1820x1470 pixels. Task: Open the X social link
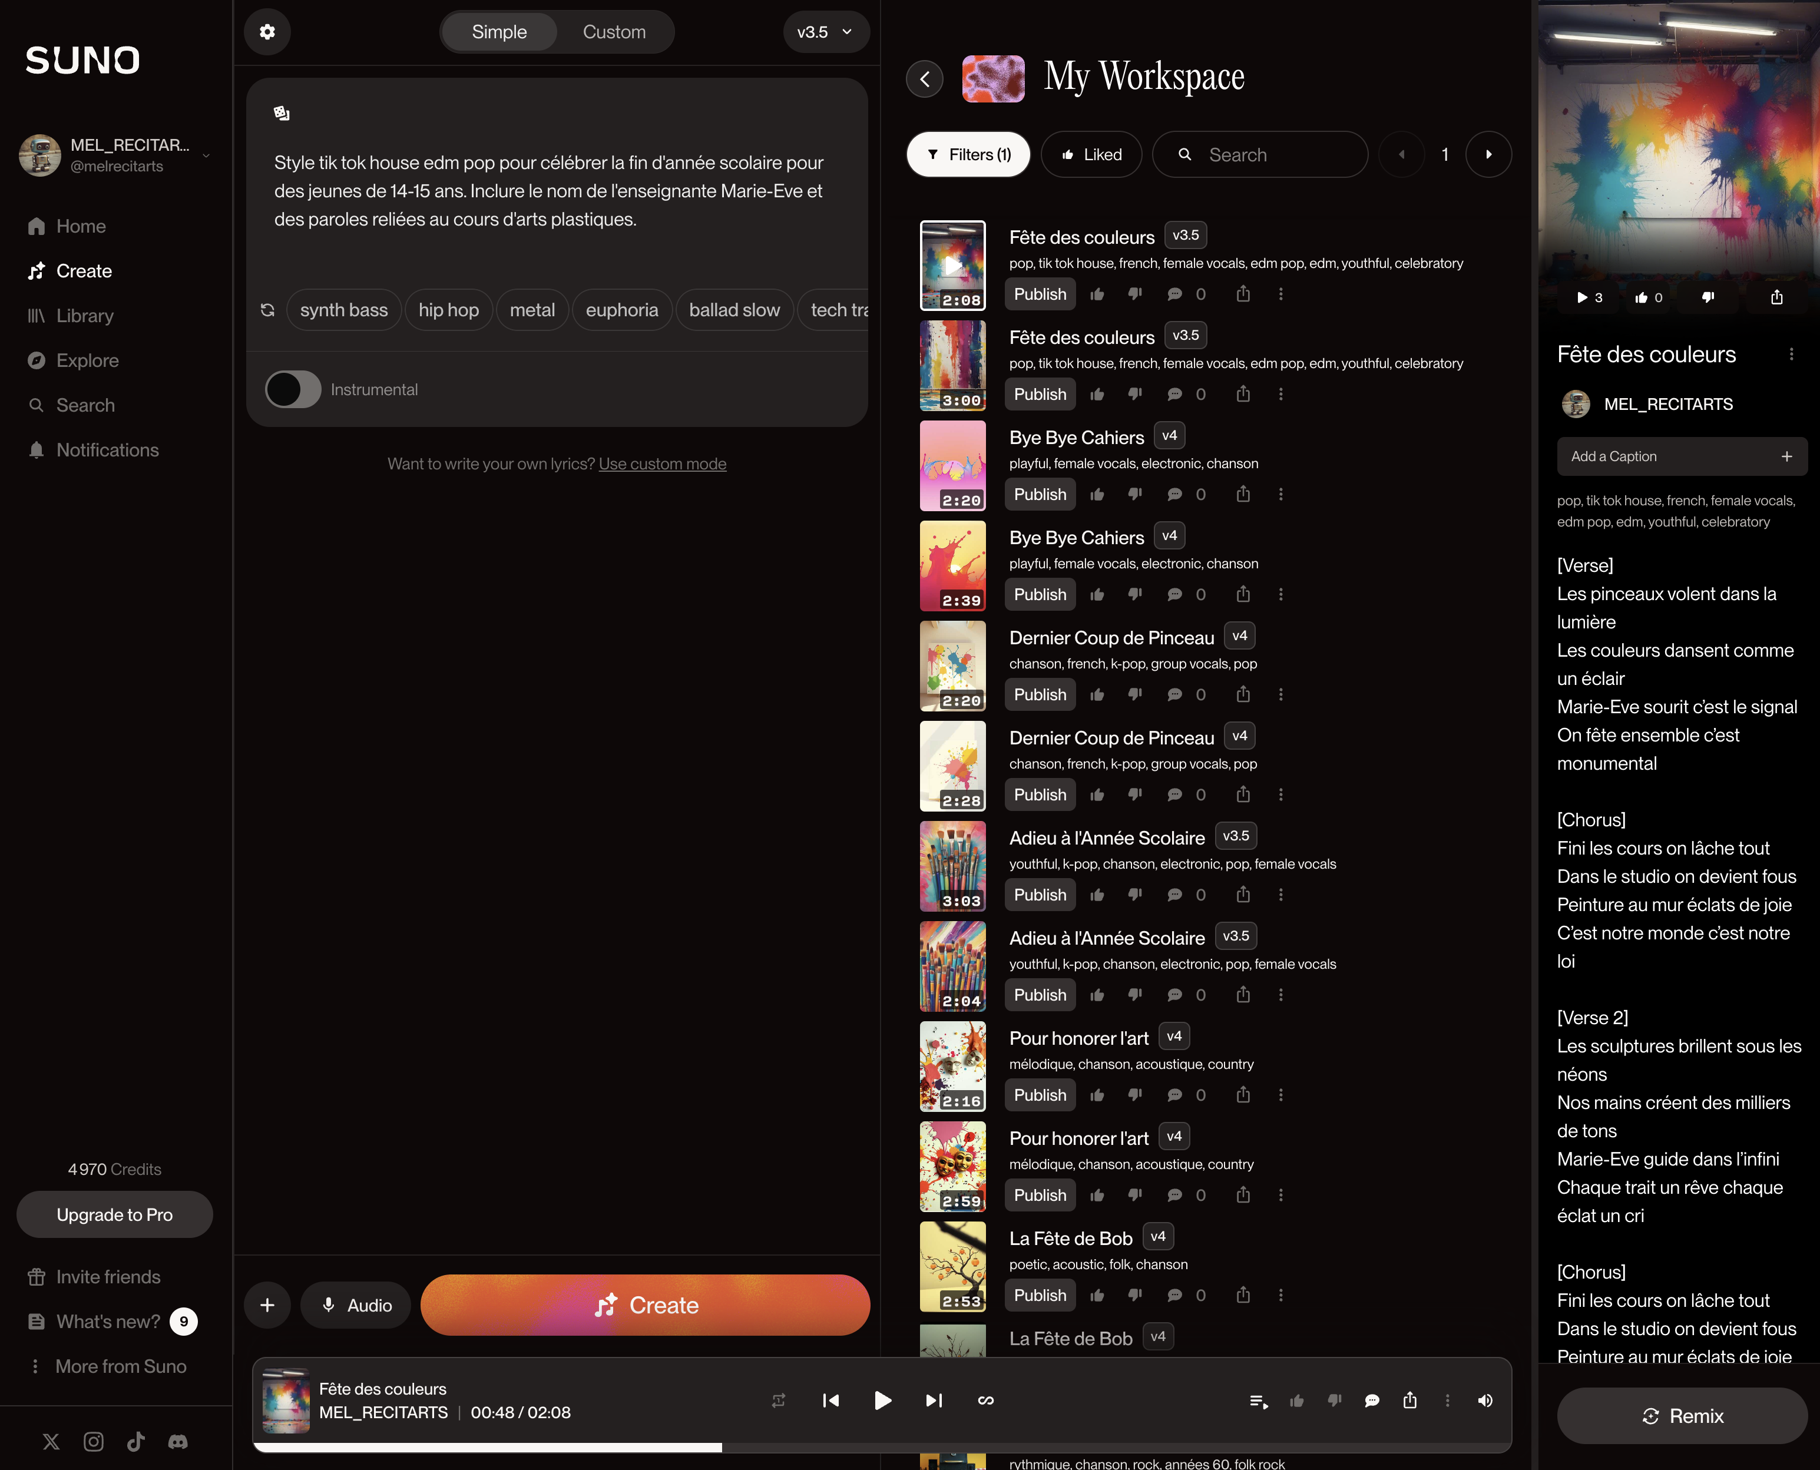click(x=52, y=1441)
